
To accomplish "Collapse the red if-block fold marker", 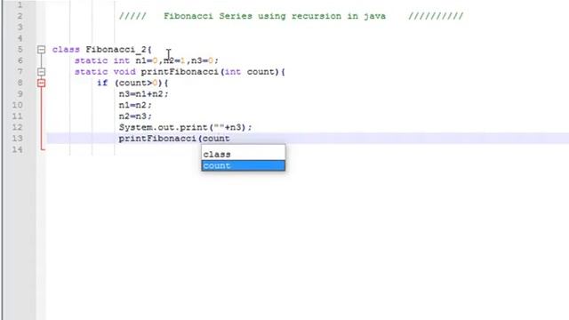I will [x=42, y=83].
